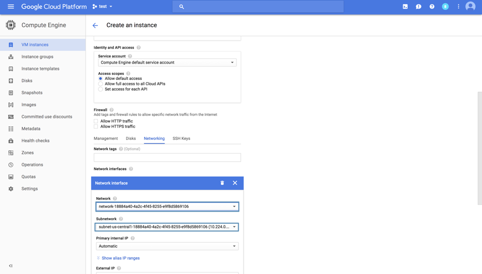The height and width of the screenshot is (274, 482).
Task: Show alias IP ranges link
Action: (x=120, y=258)
